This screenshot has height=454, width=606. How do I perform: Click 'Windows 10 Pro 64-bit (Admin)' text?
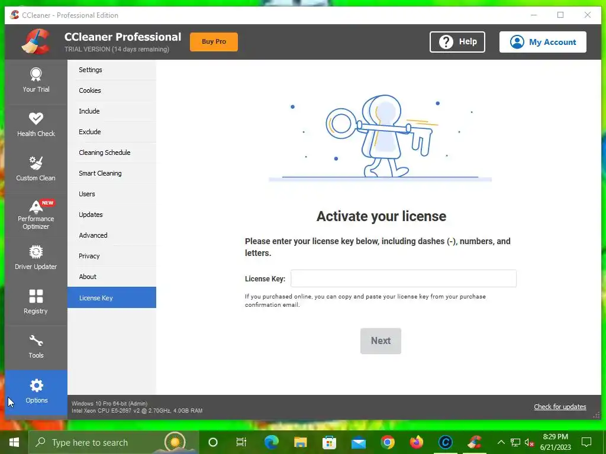point(109,403)
